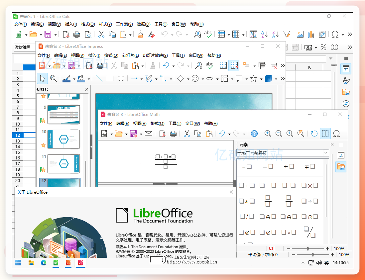Click the Cut icon in Calc toolbar
Image resolution: width=365 pixels, height=280 pixels.
point(101,35)
